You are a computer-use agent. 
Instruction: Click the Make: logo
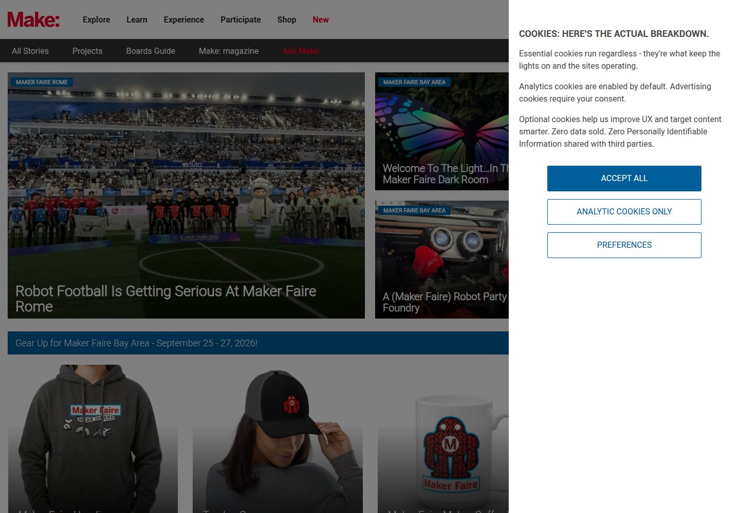point(33,19)
